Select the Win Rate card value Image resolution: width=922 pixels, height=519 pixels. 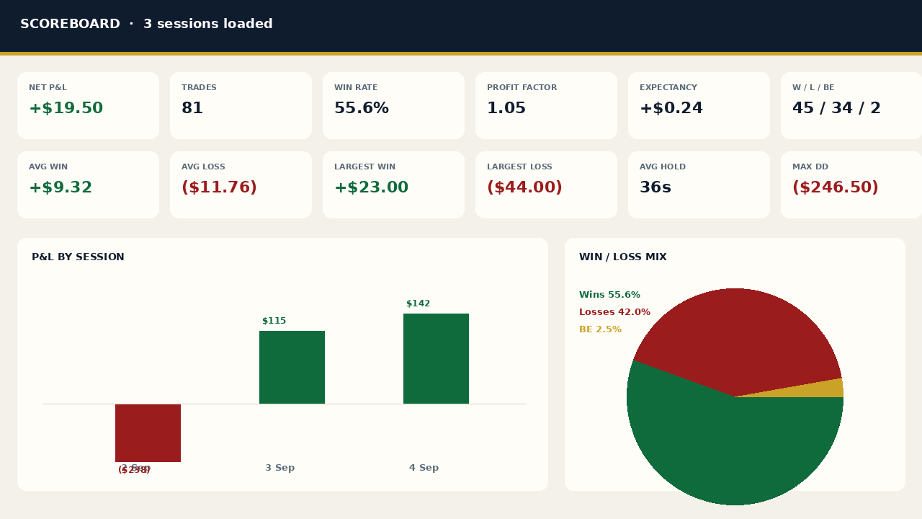point(362,109)
